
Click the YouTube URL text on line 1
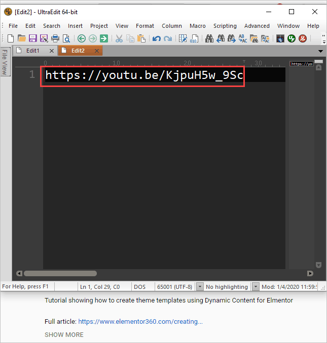pos(144,75)
